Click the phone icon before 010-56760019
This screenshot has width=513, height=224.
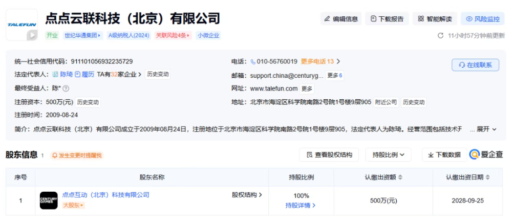pos(253,61)
